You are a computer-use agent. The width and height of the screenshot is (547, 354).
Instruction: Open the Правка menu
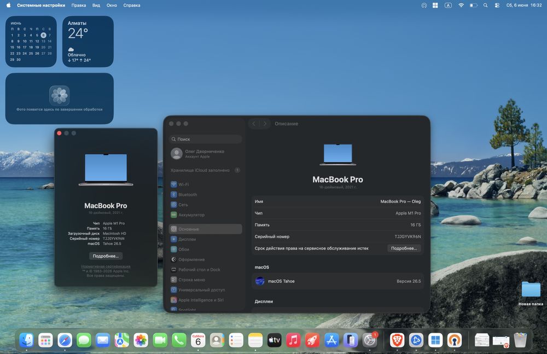coord(78,5)
